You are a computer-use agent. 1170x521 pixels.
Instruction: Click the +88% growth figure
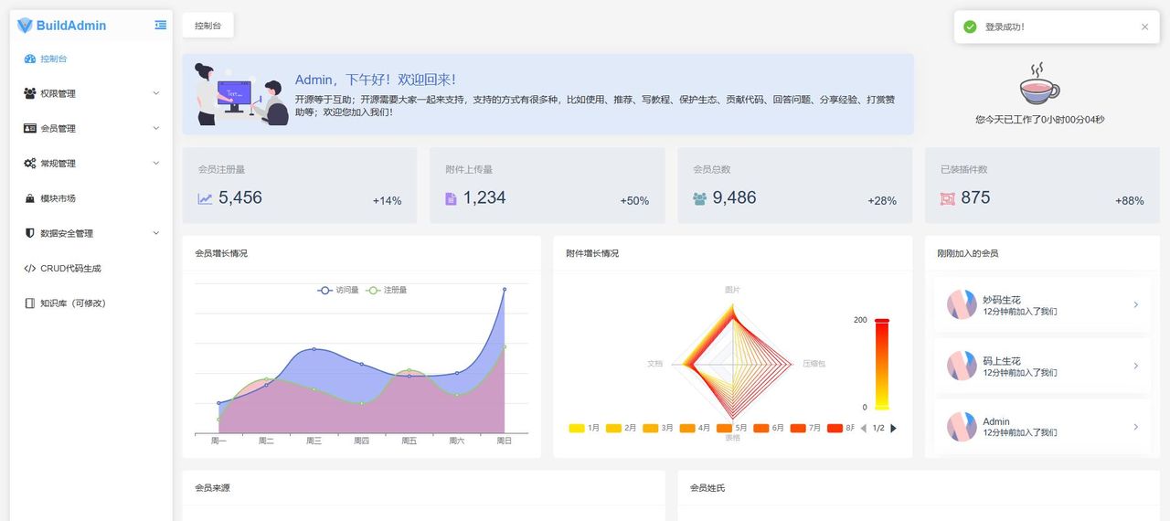[1130, 201]
